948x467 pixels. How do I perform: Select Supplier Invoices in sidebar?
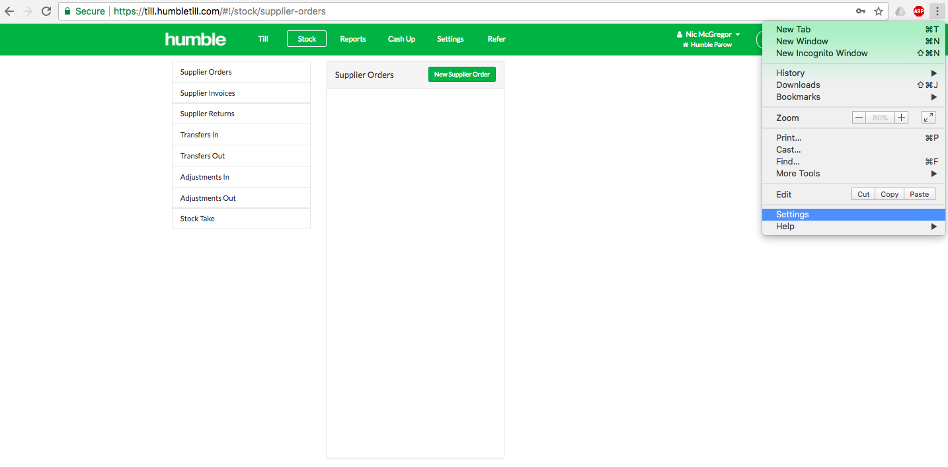coord(241,93)
